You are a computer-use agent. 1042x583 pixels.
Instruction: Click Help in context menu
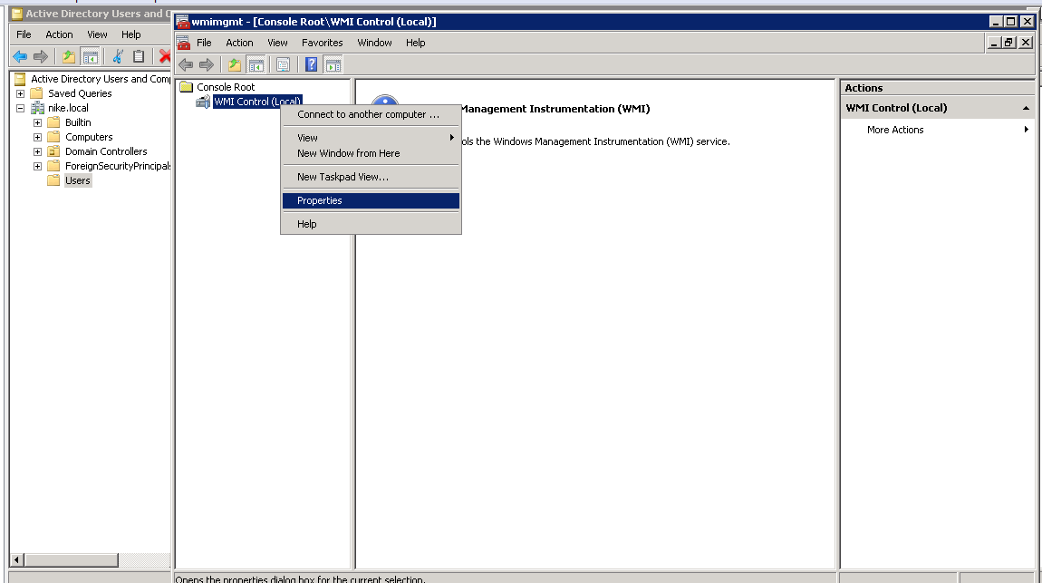[x=371, y=224]
